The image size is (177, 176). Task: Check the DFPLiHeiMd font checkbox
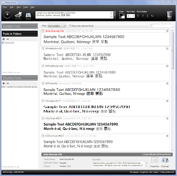point(43,83)
